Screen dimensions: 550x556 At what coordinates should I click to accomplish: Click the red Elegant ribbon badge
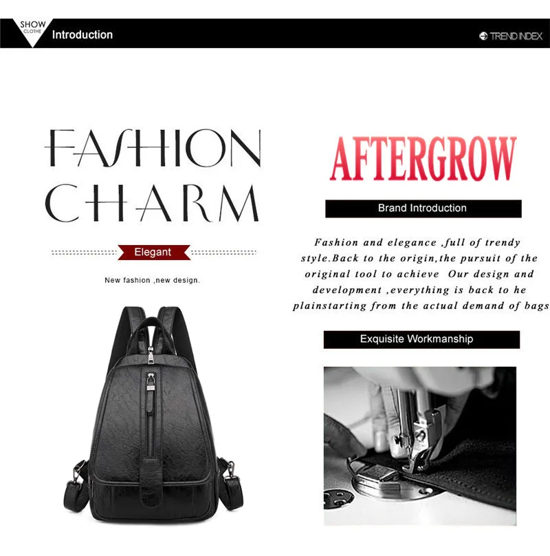coord(154,252)
